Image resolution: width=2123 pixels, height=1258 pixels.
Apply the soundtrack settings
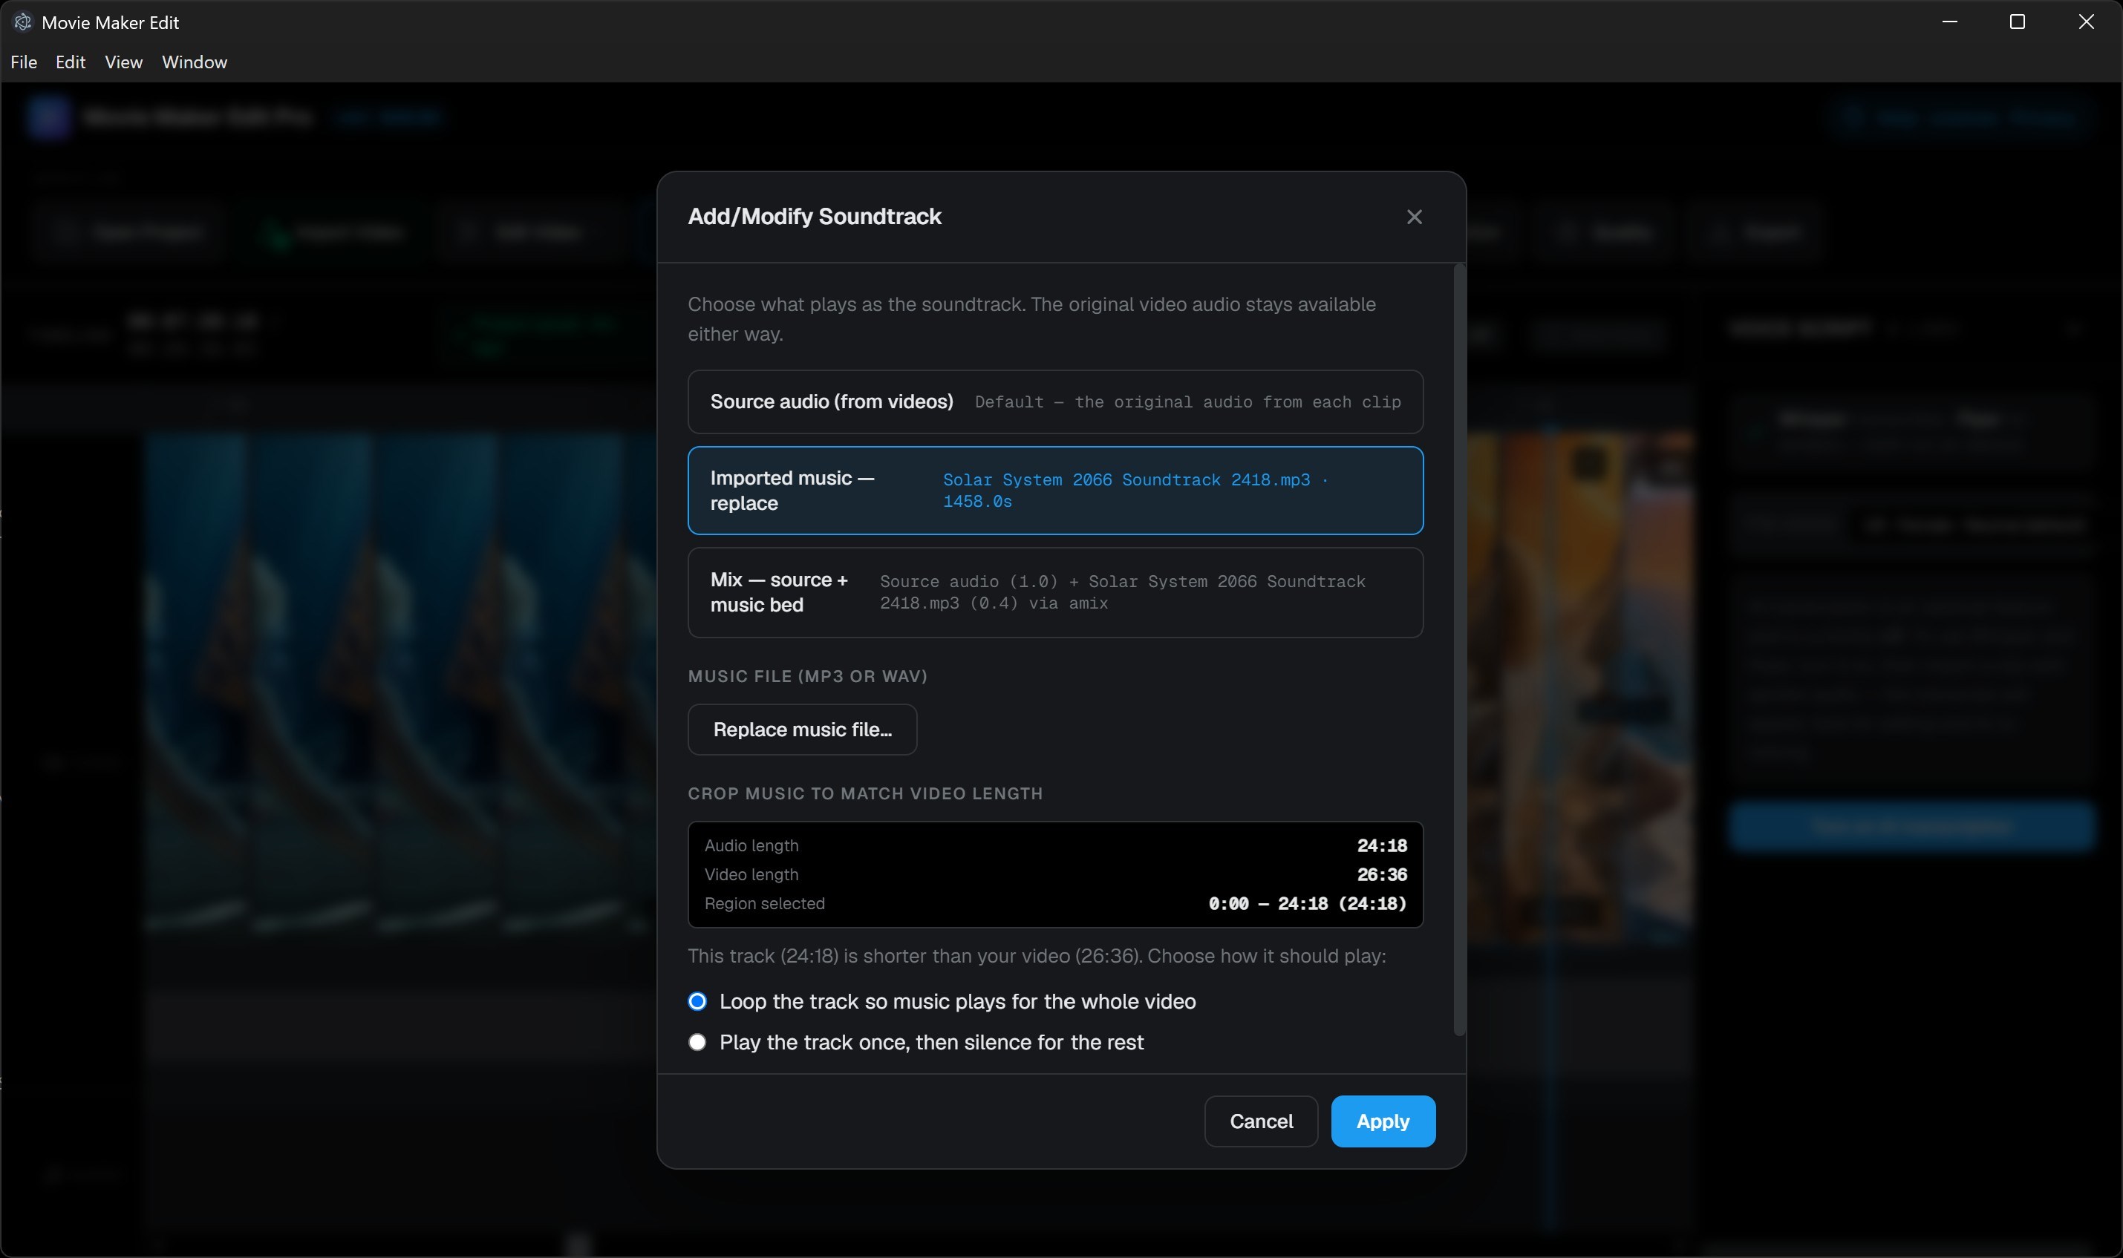[x=1383, y=1121]
